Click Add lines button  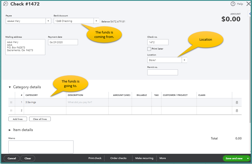(x=18, y=119)
